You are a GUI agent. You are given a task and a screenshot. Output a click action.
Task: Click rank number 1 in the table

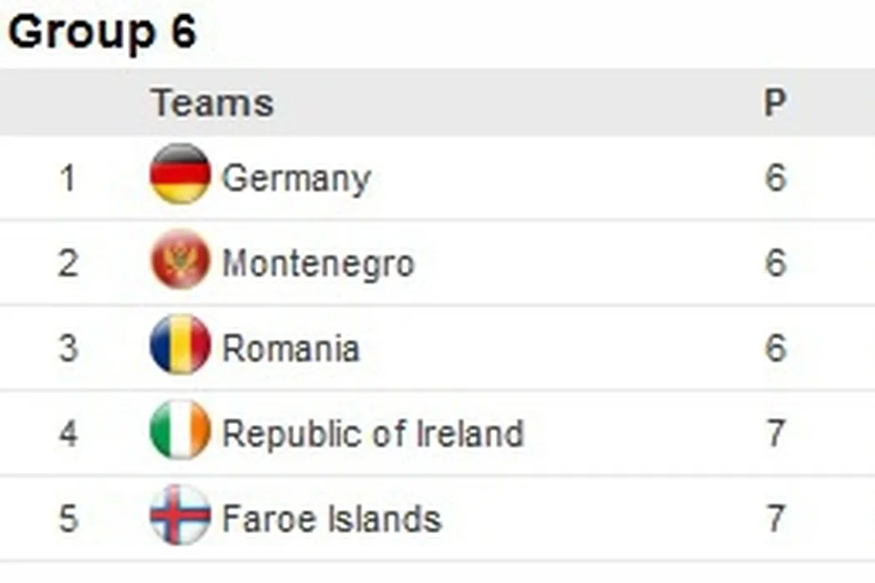(67, 178)
